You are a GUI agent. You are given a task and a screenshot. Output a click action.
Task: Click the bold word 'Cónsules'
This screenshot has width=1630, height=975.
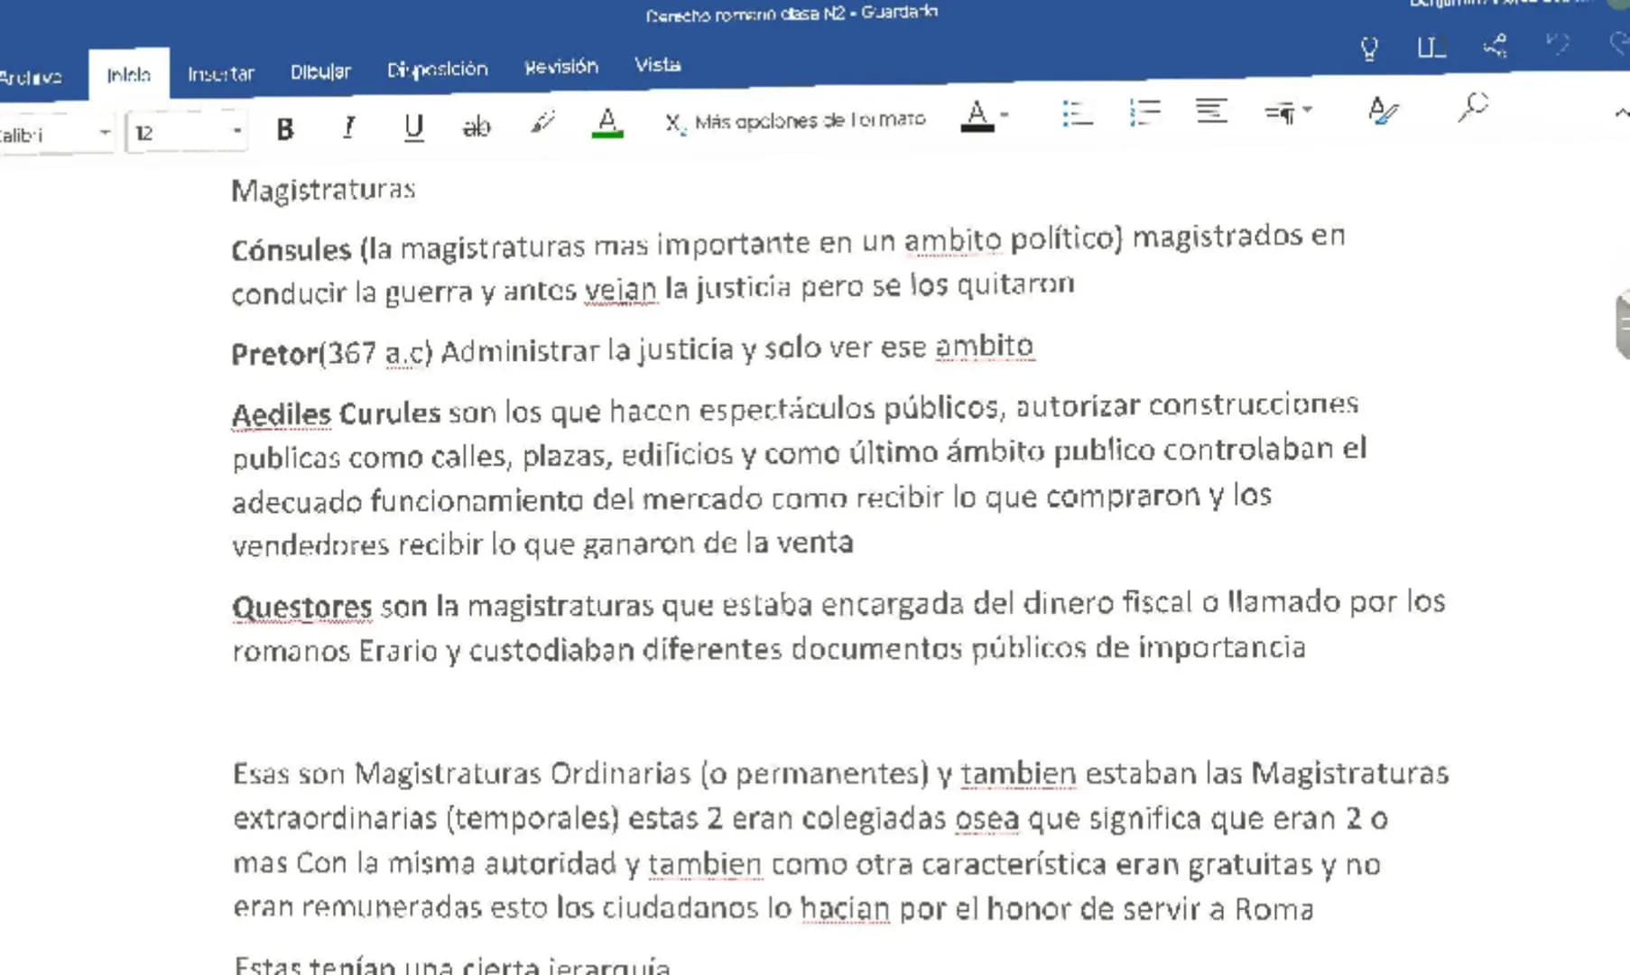click(291, 249)
